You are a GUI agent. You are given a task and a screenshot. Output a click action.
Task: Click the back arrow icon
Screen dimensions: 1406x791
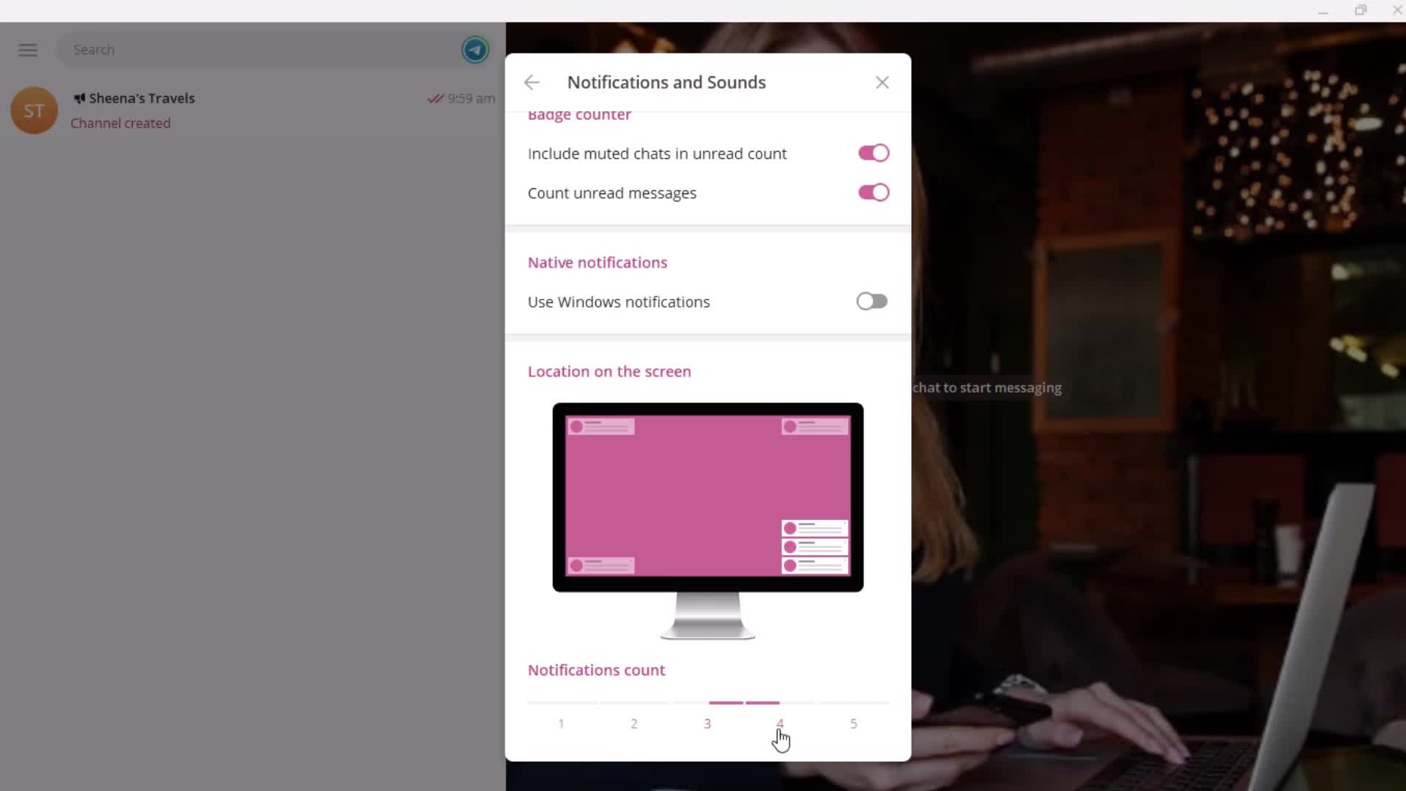click(534, 82)
